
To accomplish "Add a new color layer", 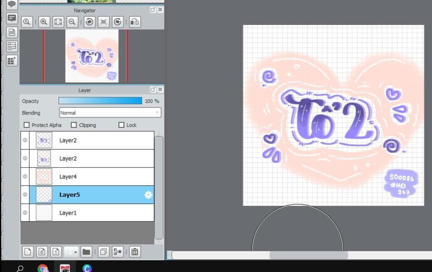I will point(28,252).
